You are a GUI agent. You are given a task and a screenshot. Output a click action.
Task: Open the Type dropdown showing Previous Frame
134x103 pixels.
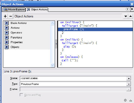[129, 84]
